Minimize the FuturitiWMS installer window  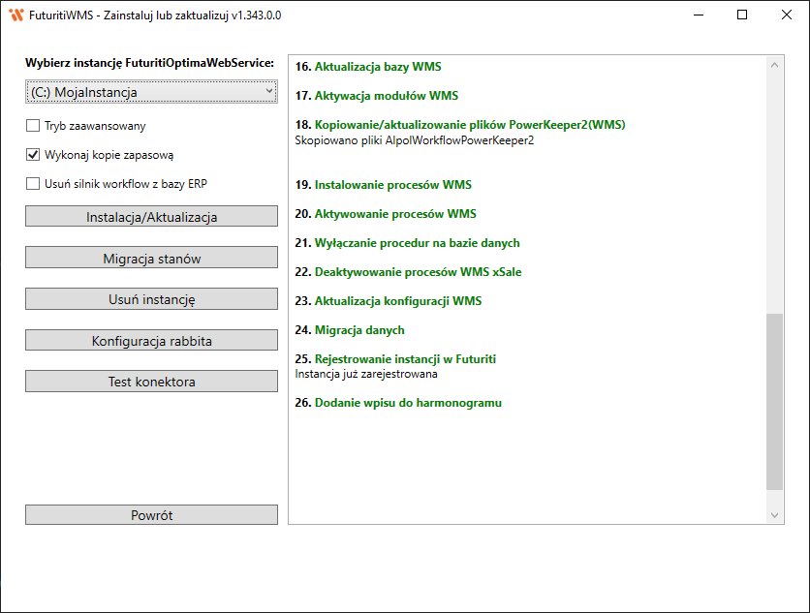(x=698, y=15)
